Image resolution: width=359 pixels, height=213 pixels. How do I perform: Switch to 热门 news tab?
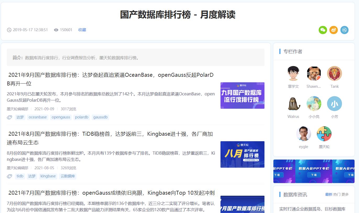(x=337, y=194)
